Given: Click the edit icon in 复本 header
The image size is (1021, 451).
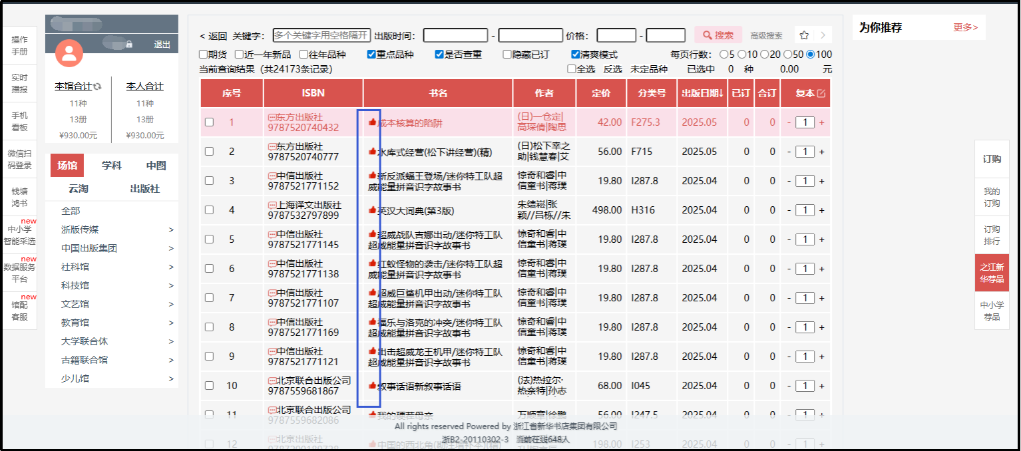Looking at the screenshot, I should 821,94.
